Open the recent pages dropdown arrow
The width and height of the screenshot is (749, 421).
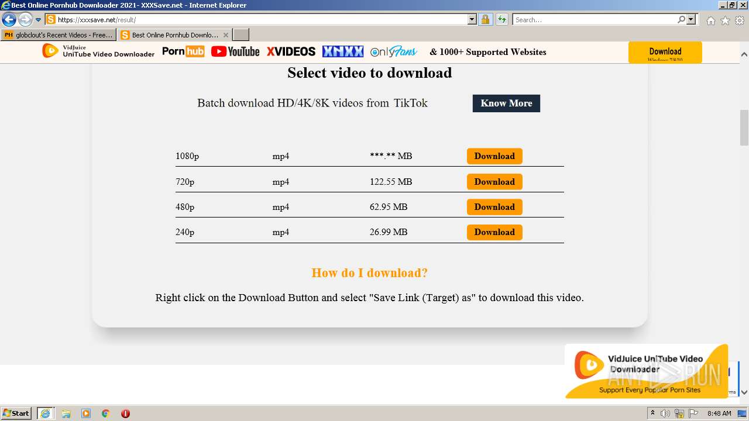39,20
